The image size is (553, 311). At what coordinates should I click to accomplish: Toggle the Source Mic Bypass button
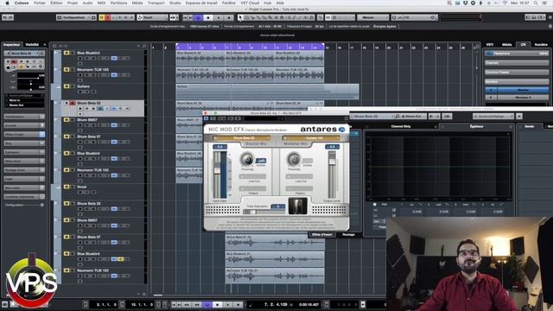(x=261, y=161)
